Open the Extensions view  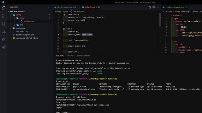click(3, 47)
